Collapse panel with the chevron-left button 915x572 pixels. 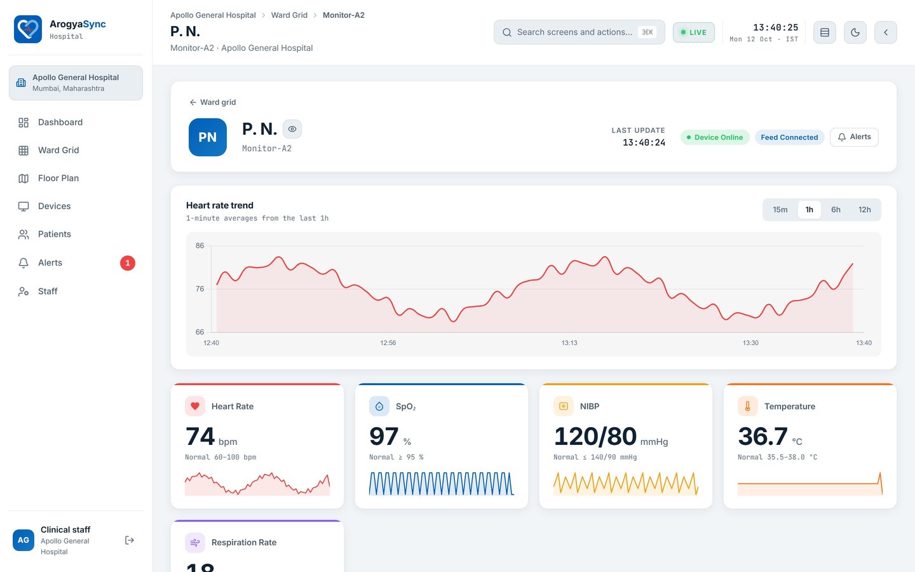click(886, 32)
